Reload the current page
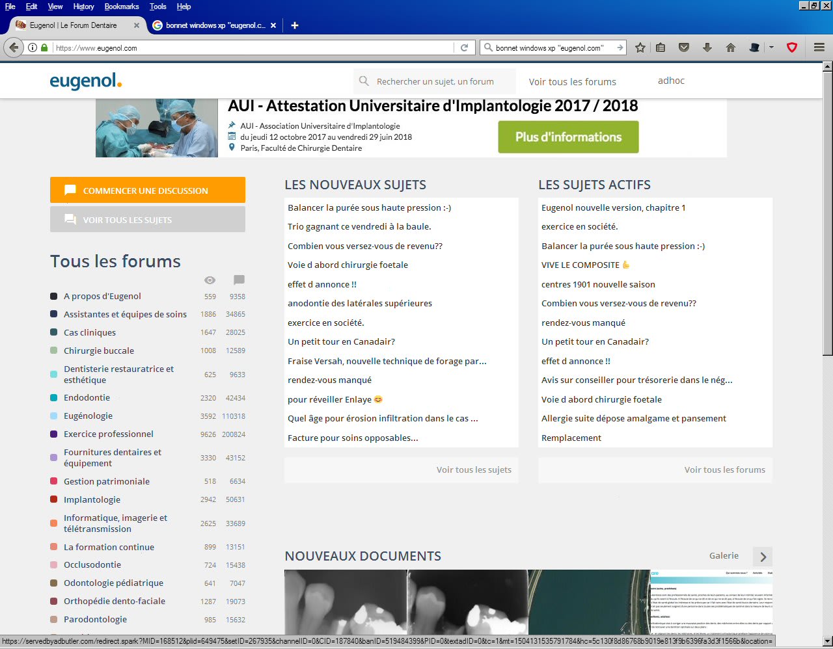The height and width of the screenshot is (649, 833). (x=465, y=47)
